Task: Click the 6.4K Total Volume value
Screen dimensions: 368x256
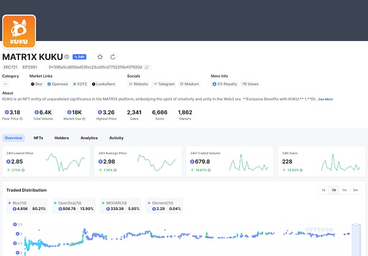Action: coord(43,113)
